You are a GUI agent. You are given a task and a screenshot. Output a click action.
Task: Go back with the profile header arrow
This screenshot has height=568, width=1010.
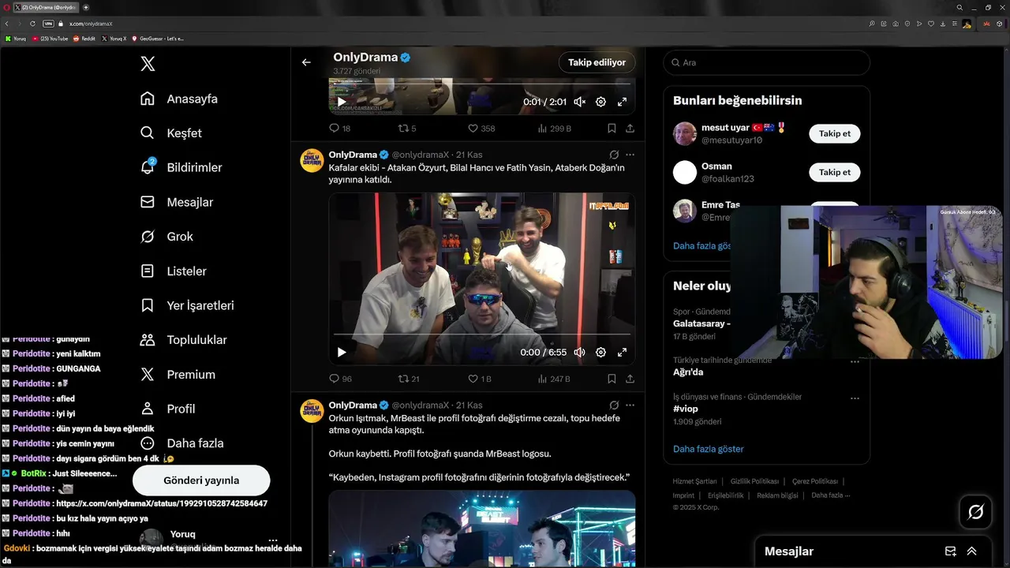pyautogui.click(x=306, y=62)
